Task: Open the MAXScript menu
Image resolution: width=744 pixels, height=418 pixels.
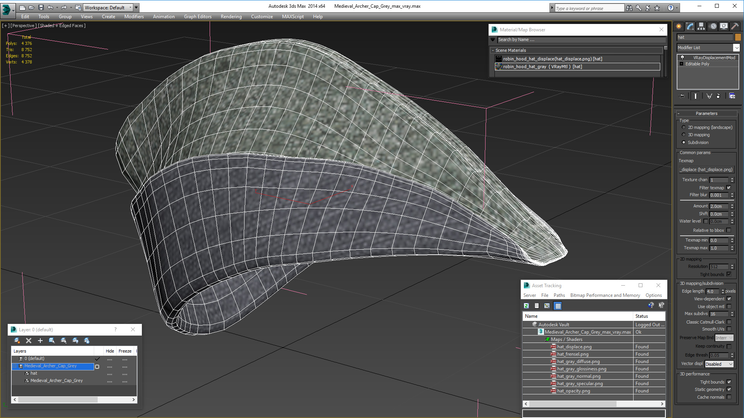Action: 293,17
